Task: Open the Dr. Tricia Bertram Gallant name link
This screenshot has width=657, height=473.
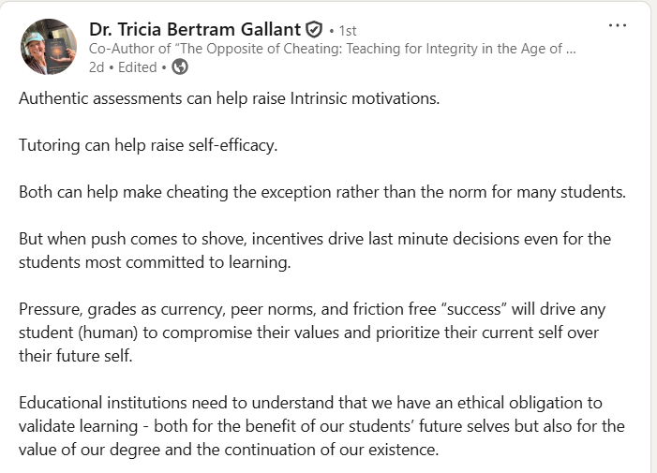Action: tap(195, 30)
